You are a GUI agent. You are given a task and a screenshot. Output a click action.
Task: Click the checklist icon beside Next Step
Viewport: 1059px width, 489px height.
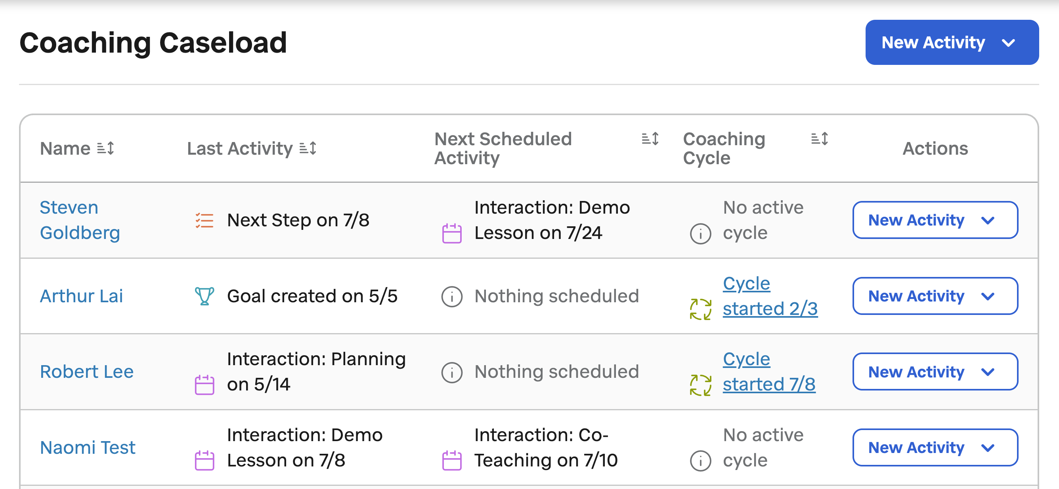tap(205, 220)
